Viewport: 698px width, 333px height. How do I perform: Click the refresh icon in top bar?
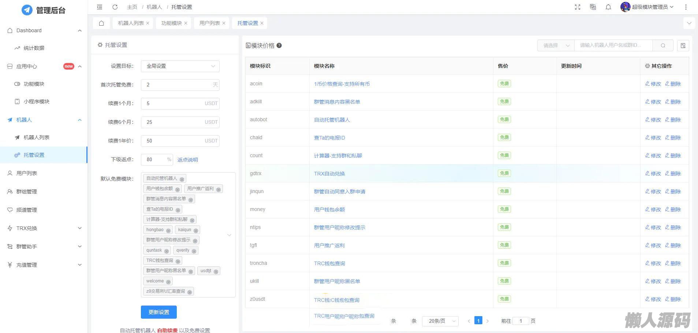115,7
